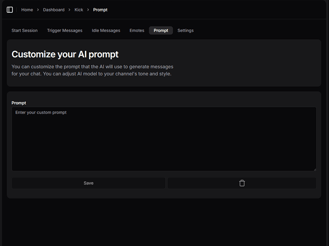Click chevron separator after Dashboard breadcrumb
Screen dimensions: 329x246
tap(70, 10)
